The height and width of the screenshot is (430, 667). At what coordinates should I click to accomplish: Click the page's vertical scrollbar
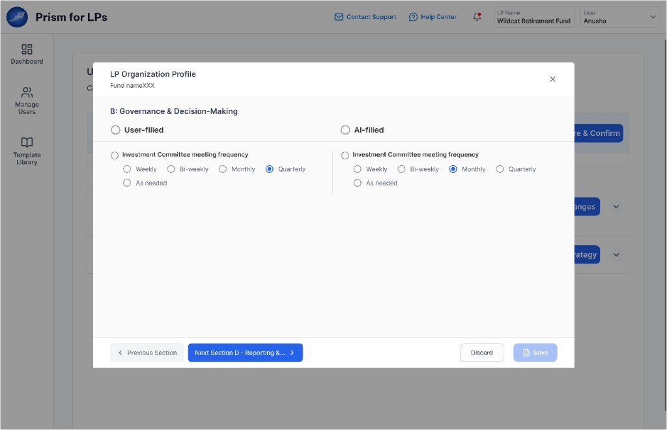tap(665, 225)
